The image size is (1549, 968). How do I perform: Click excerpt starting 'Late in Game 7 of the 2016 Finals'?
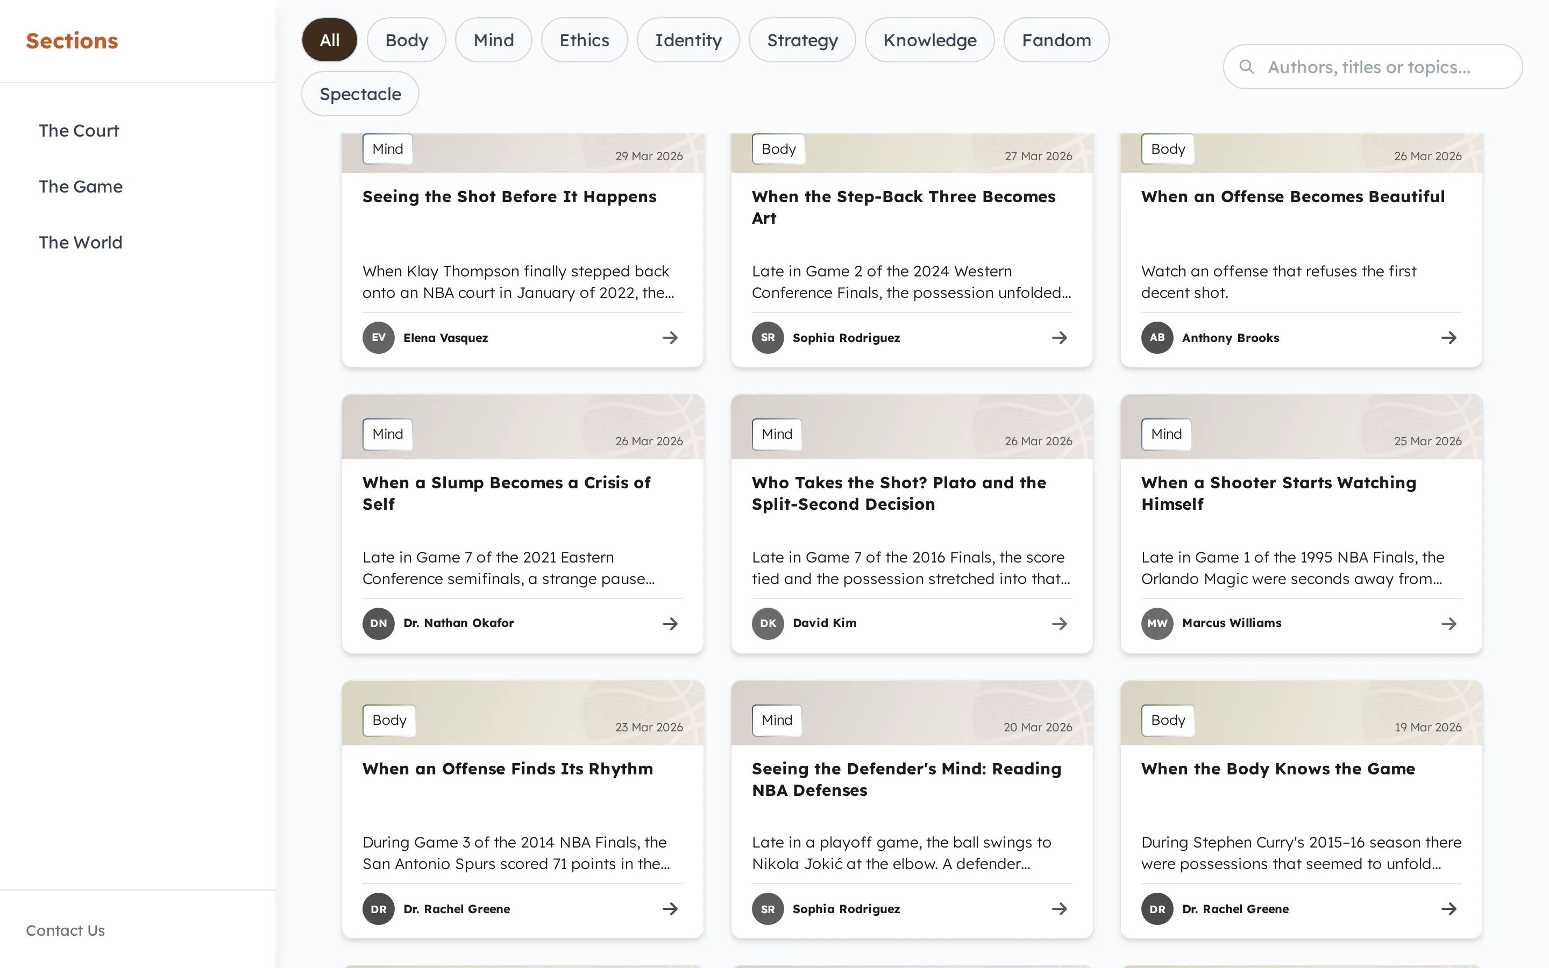point(911,568)
